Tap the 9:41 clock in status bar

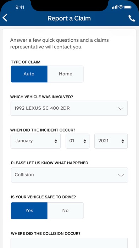(x=20, y=7)
